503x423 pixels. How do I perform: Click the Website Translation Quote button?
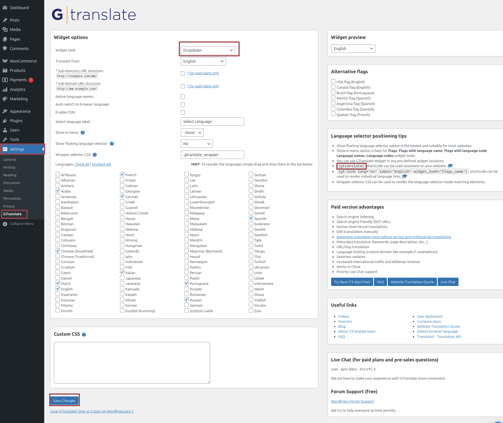coord(412,282)
